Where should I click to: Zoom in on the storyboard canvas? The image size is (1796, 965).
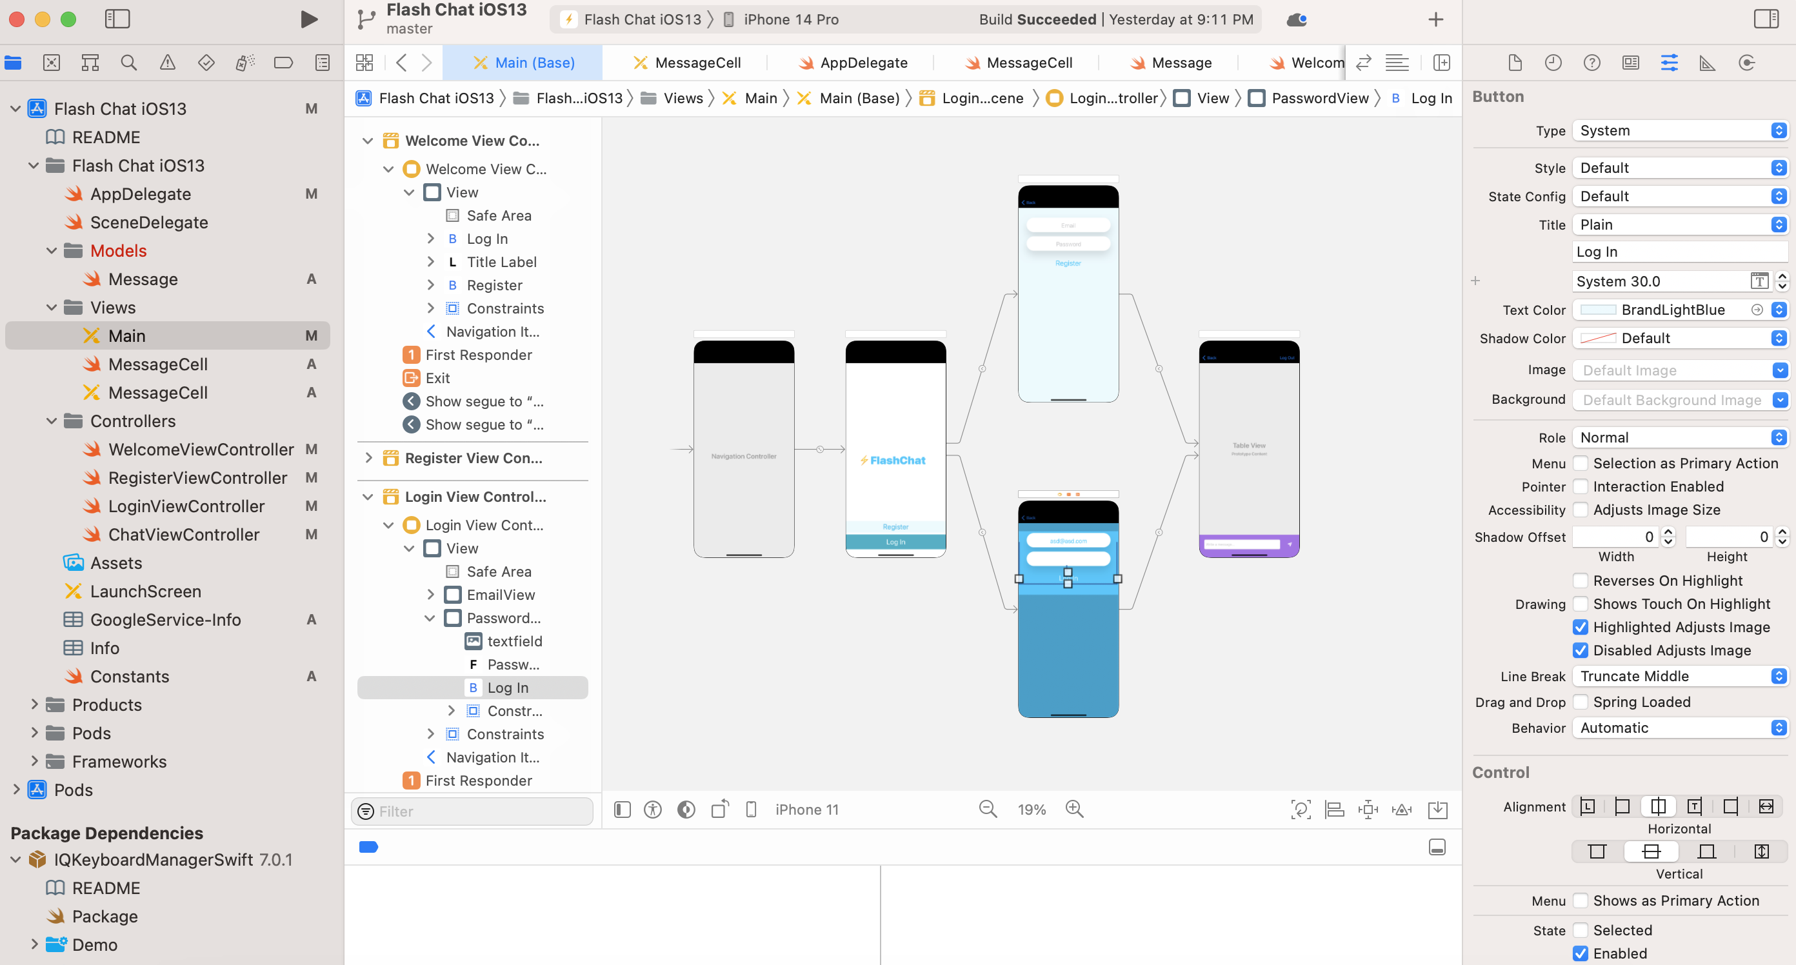1074,810
